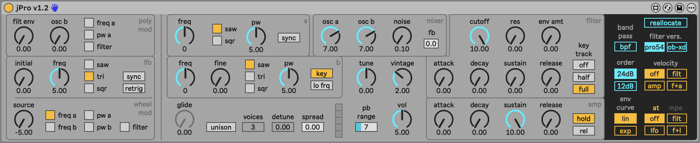
Task: Open the three-dots more options icon
Action: [691, 7]
